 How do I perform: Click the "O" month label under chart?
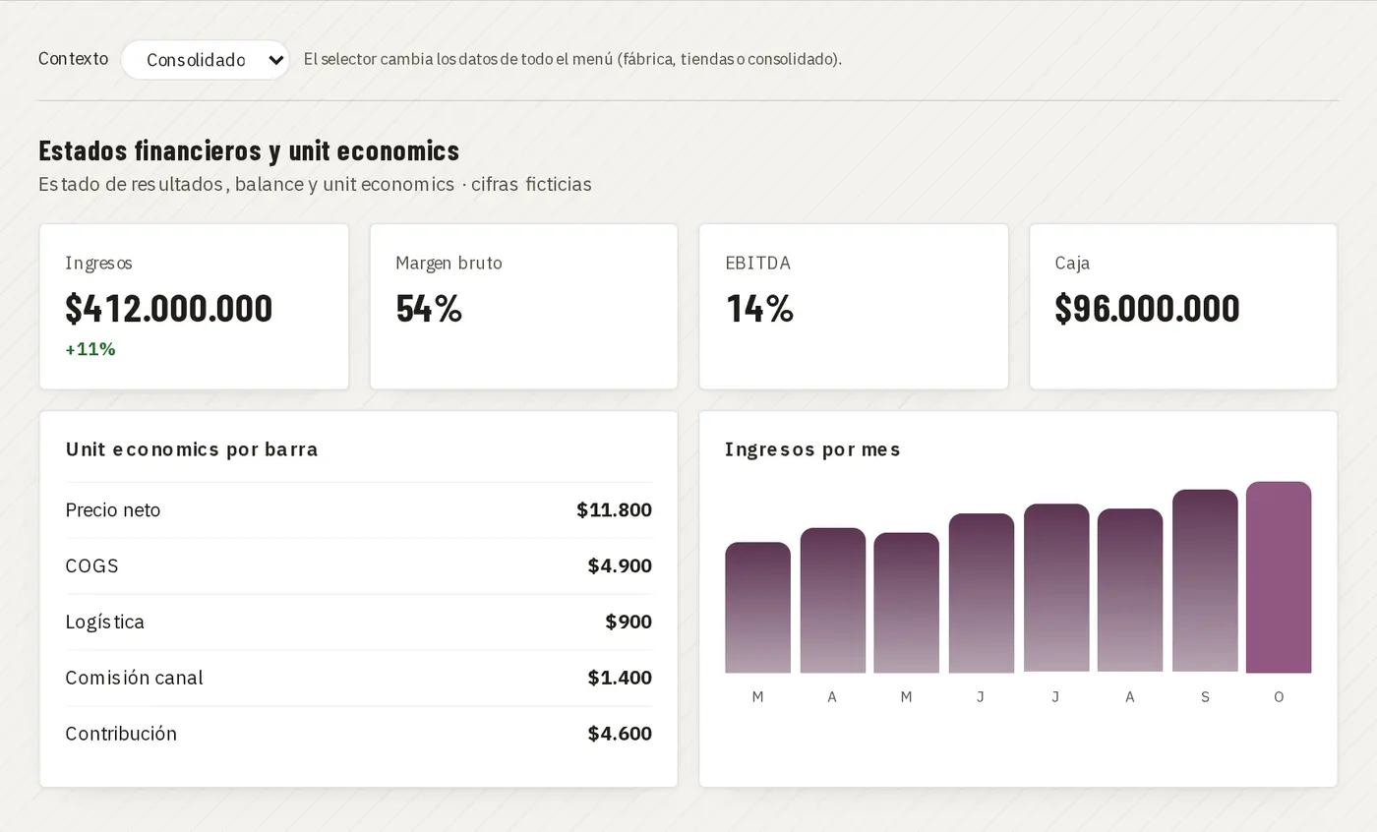pos(1279,697)
